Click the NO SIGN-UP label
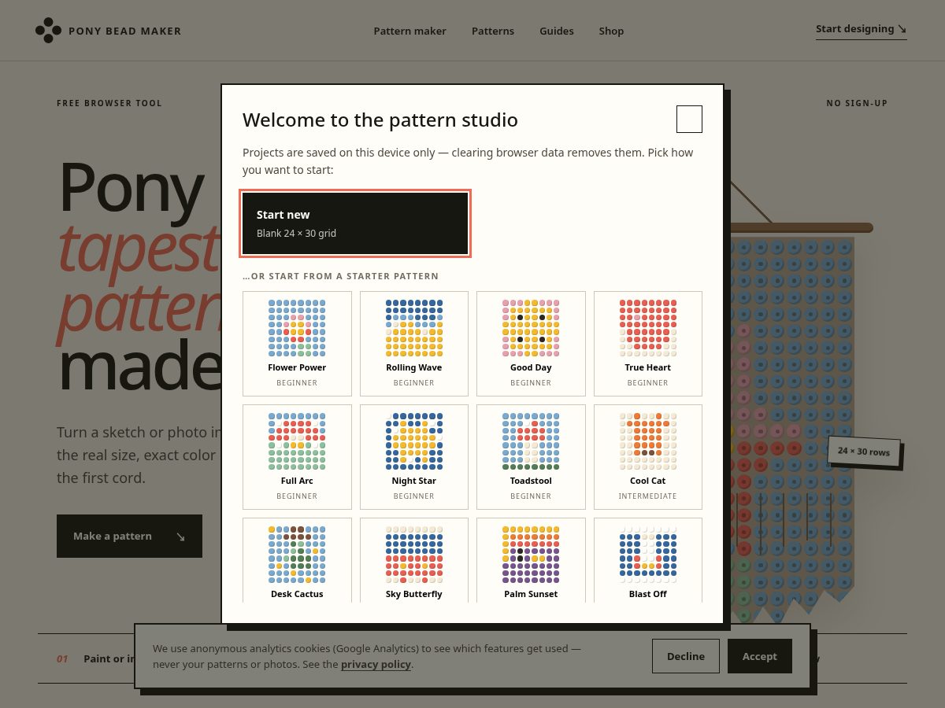Screen dimensions: 945x708 (857, 103)
